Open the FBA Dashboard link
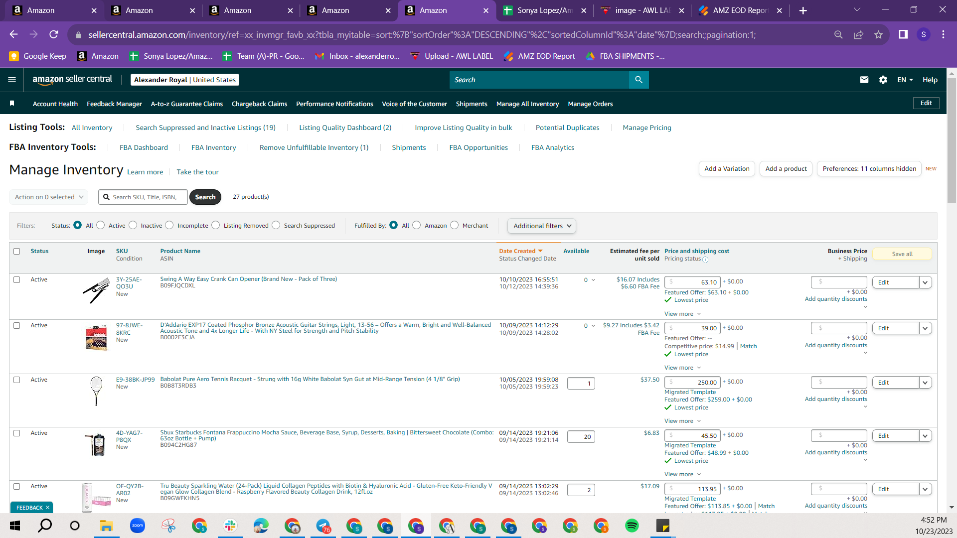The image size is (957, 538). coord(144,147)
